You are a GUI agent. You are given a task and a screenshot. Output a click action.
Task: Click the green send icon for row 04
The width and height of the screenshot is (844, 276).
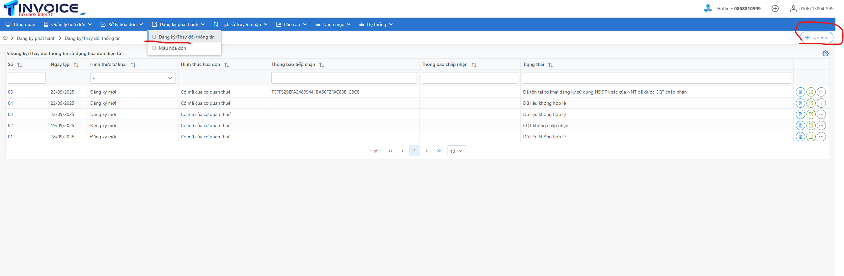pyautogui.click(x=811, y=103)
